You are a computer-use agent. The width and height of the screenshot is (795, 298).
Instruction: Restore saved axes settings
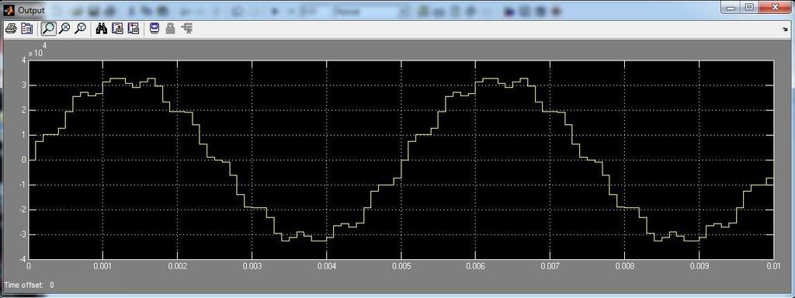133,29
